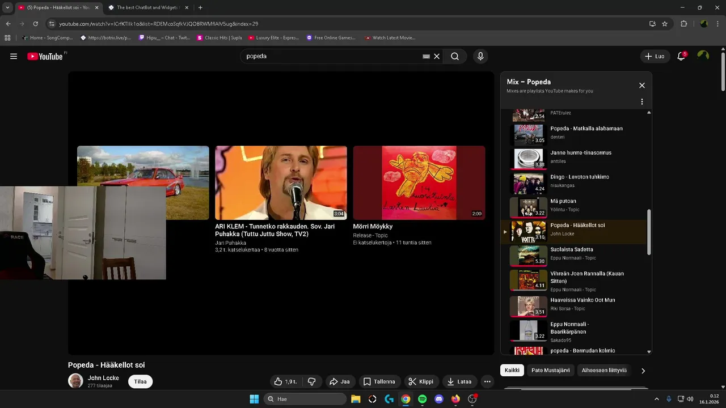
Task: Download the video with Lataa
Action: coord(459,381)
